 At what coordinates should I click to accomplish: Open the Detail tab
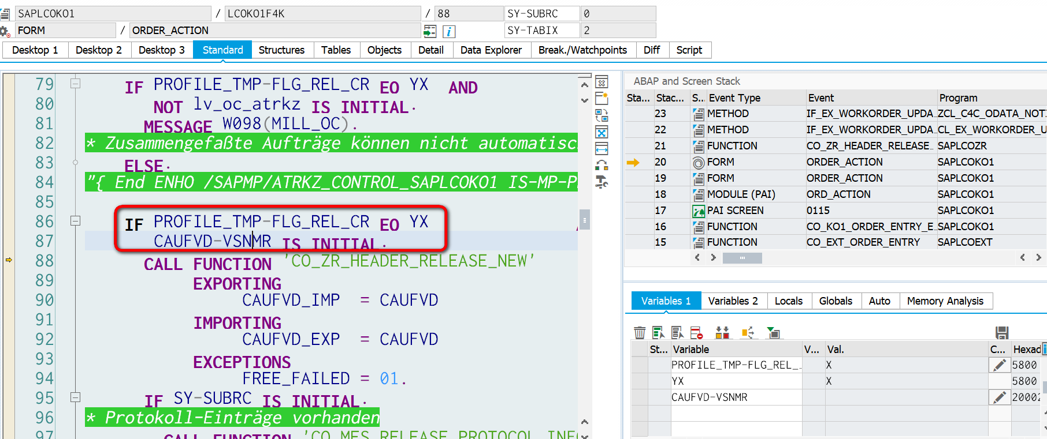(x=431, y=50)
